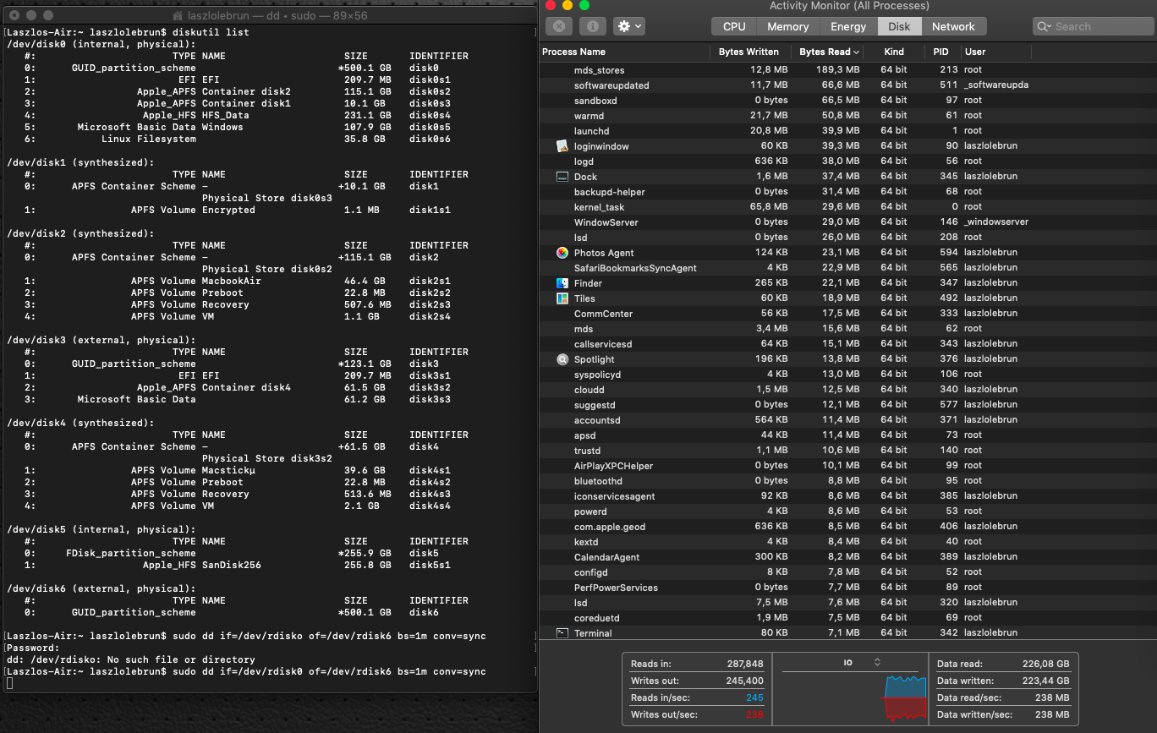The image size is (1157, 733).
Task: Switch to the Memory tab
Action: 788,26
